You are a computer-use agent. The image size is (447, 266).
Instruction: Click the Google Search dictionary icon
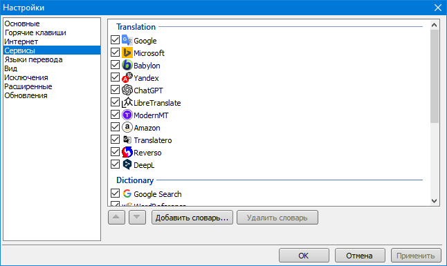127,193
